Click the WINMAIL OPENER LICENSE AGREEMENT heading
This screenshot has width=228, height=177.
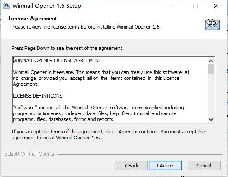[x=57, y=60]
